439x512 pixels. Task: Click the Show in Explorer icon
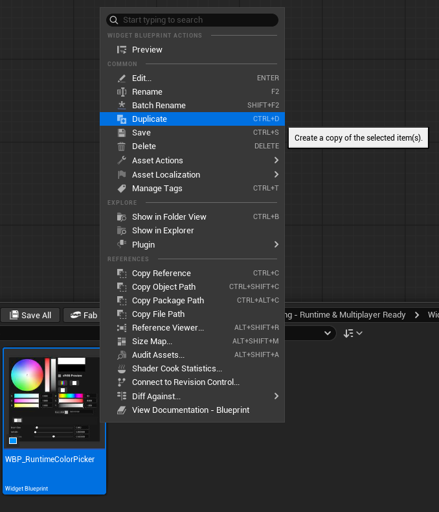coord(122,231)
